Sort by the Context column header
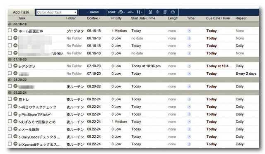The width and height of the screenshot is (265, 154). pyautogui.click(x=93, y=18)
